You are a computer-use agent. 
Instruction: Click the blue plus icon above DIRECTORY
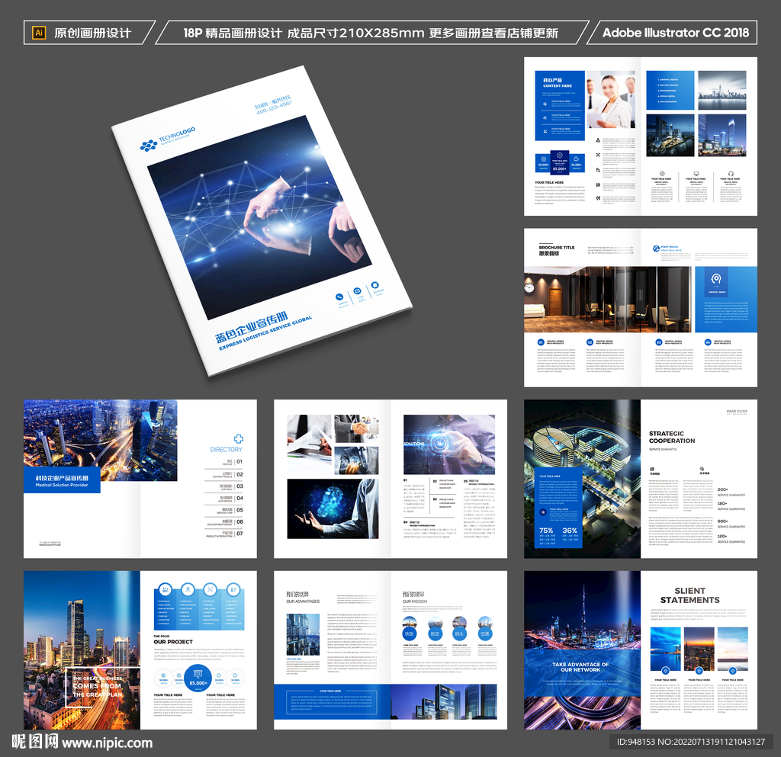coord(239,438)
